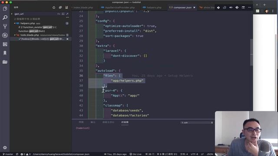Split the editor to the right

point(243,7)
